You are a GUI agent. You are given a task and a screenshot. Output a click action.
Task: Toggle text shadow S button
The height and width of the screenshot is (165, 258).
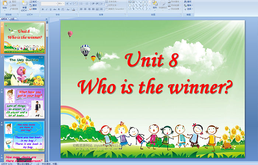point(59,9)
